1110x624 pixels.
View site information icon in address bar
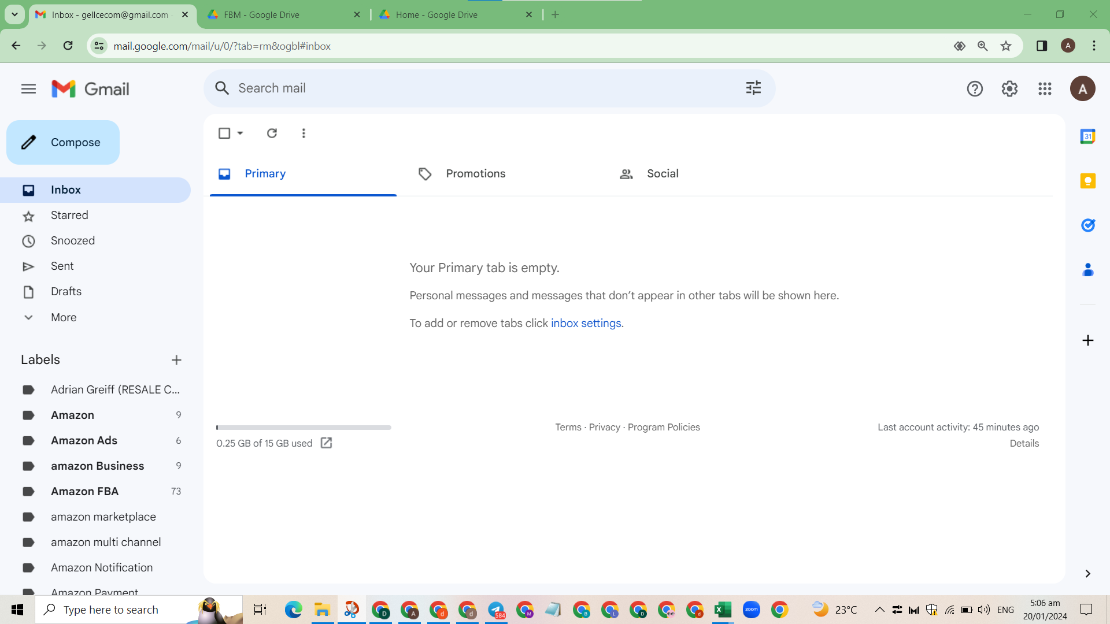[99, 46]
